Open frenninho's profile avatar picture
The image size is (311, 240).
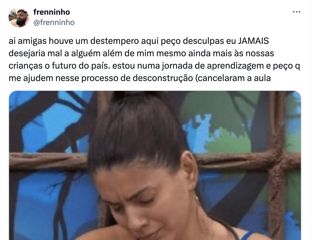(x=19, y=17)
